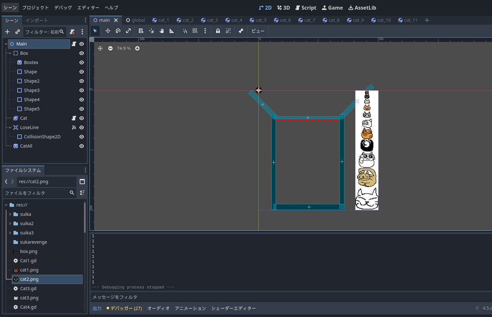The image size is (492, 317).
Task: Switch to the Script workspace
Action: pyautogui.click(x=306, y=7)
